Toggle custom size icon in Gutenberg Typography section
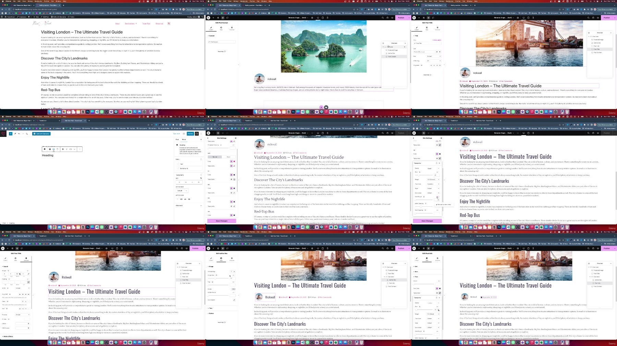The image size is (617, 346). click(x=201, y=178)
